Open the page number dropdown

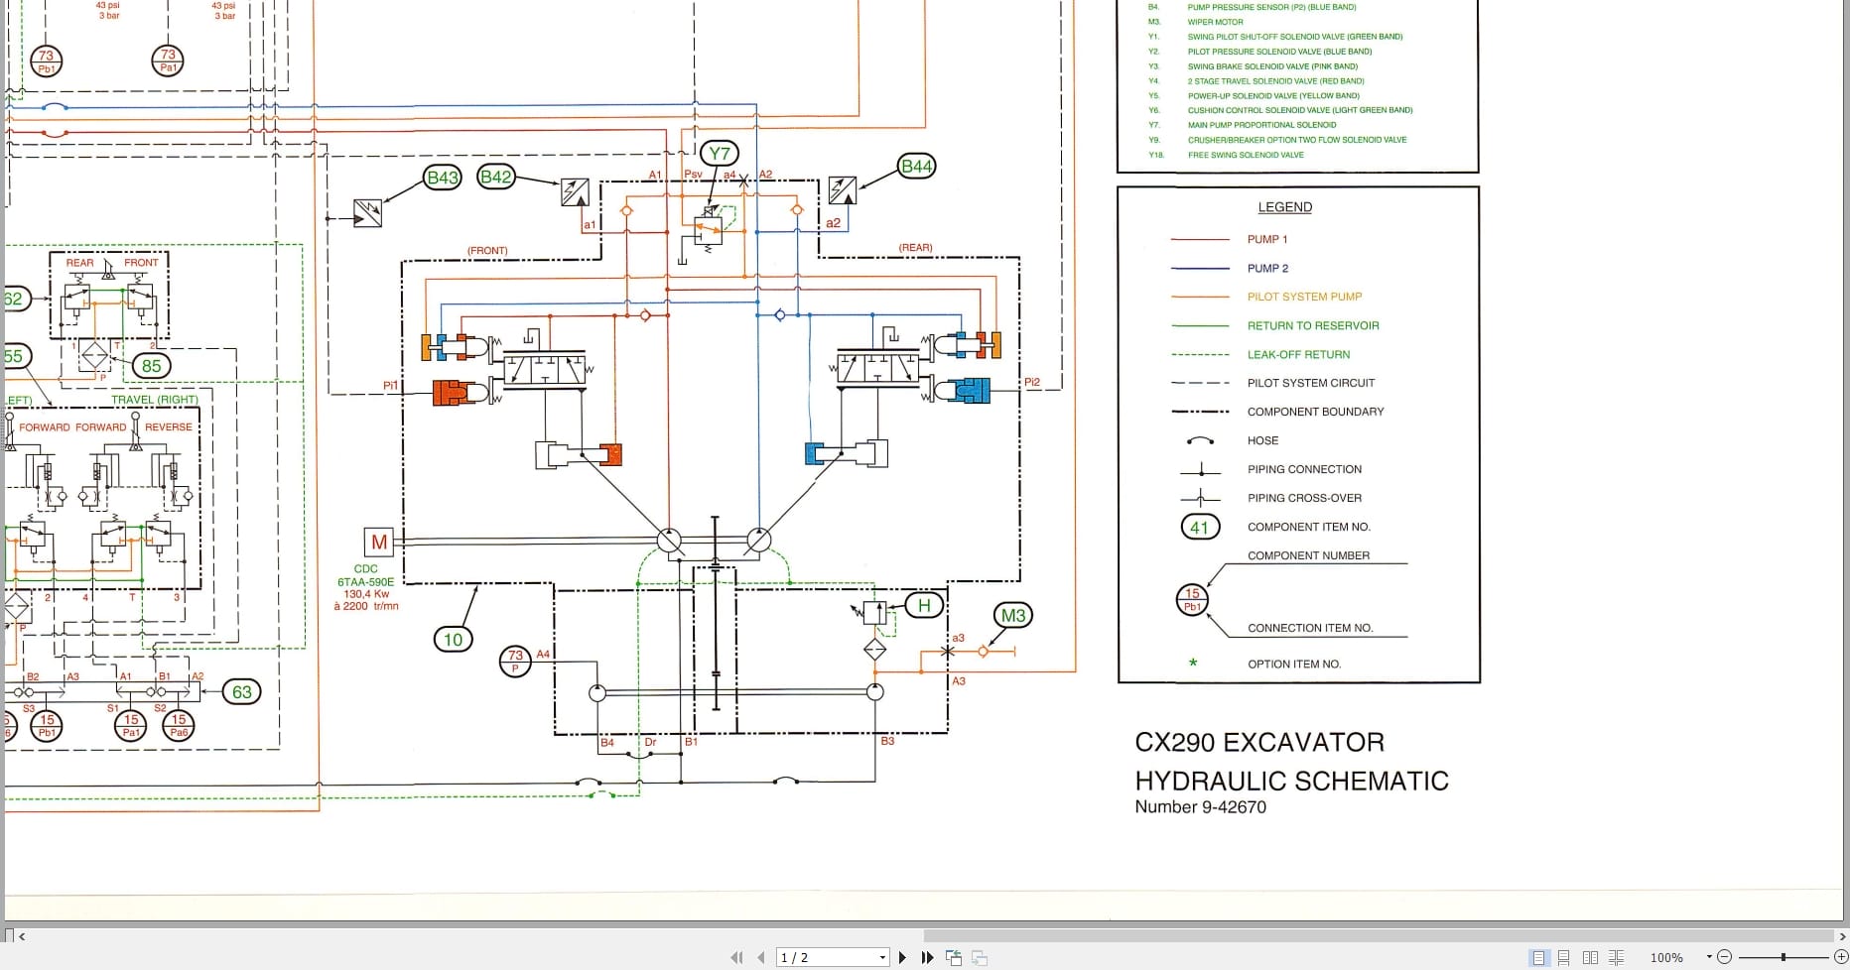[x=879, y=957]
